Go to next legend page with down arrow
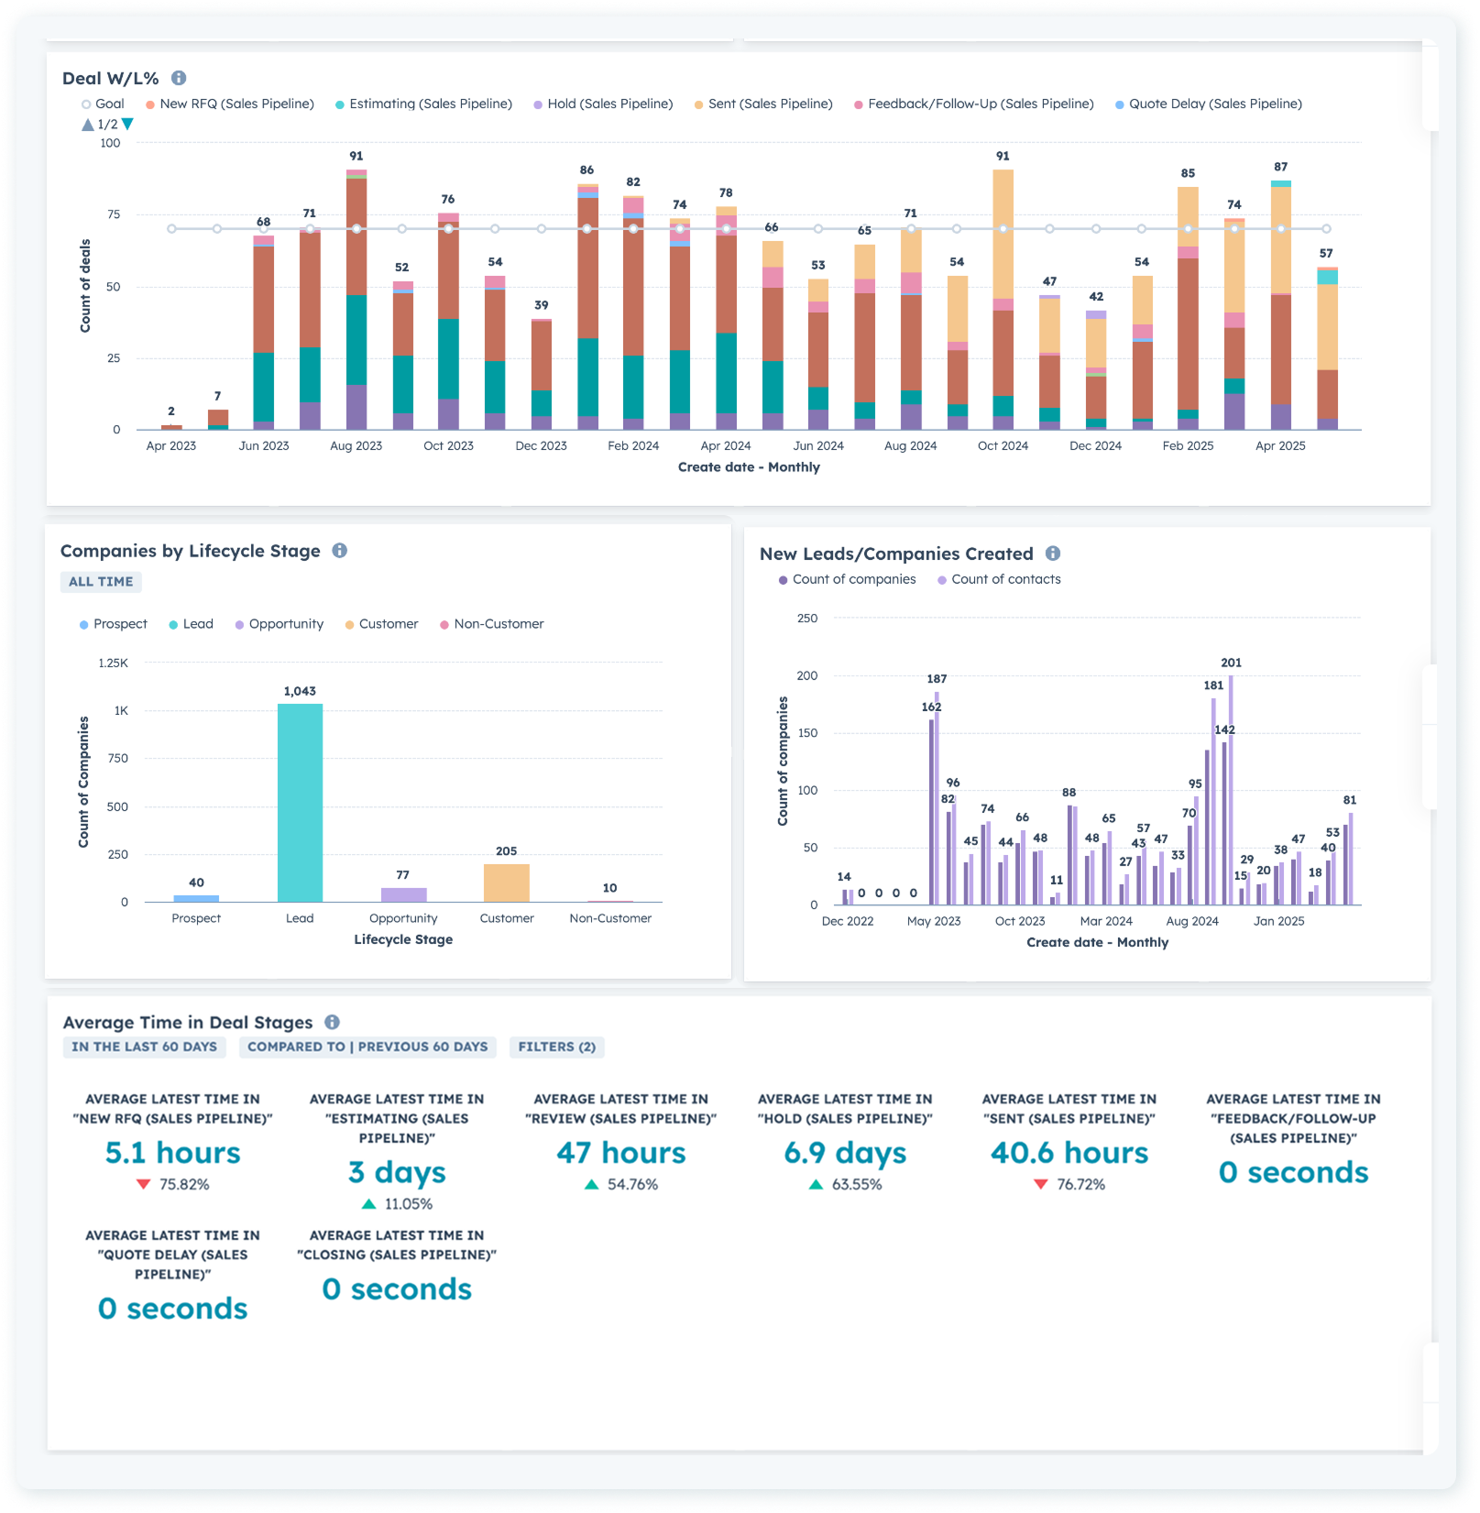Image resolution: width=1480 pixels, height=1513 pixels. click(x=127, y=124)
